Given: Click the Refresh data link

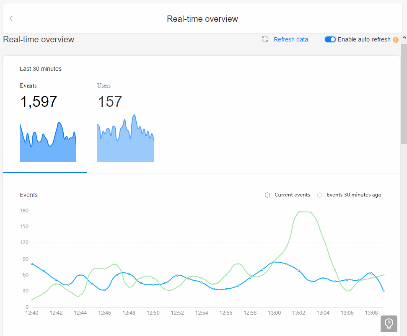Looking at the screenshot, I should pyautogui.click(x=291, y=39).
